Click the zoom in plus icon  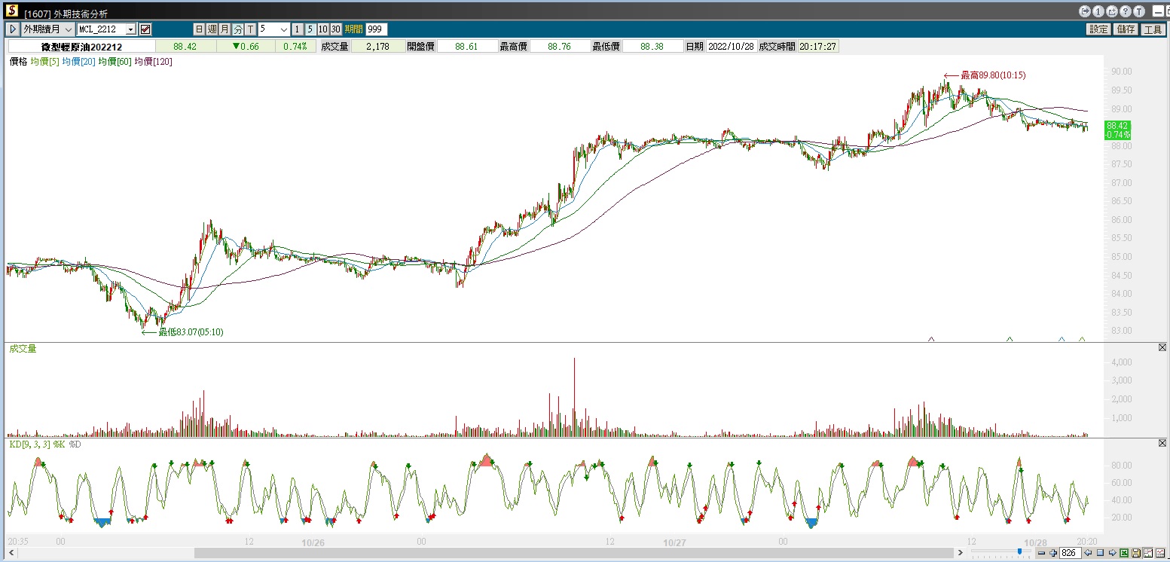pyautogui.click(x=1053, y=553)
